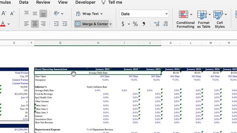Click the fill handle of selected merged cell
The width and height of the screenshot is (237, 133).
point(161,74)
